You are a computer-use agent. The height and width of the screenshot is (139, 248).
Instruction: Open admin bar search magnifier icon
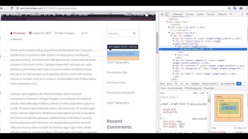153,15
